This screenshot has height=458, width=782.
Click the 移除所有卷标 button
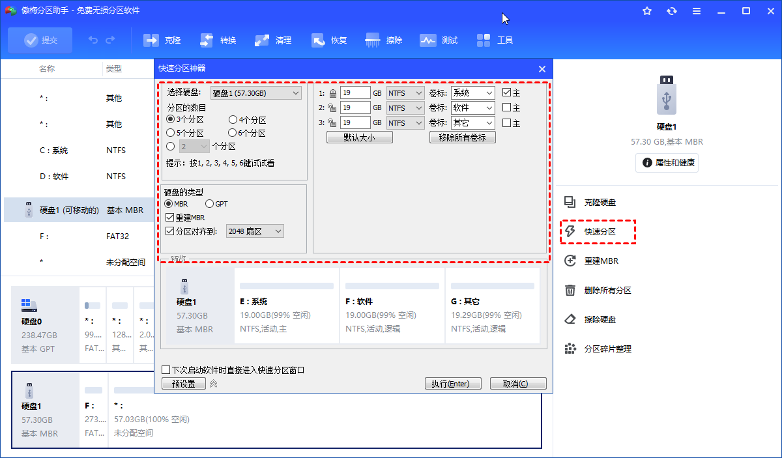[463, 137]
